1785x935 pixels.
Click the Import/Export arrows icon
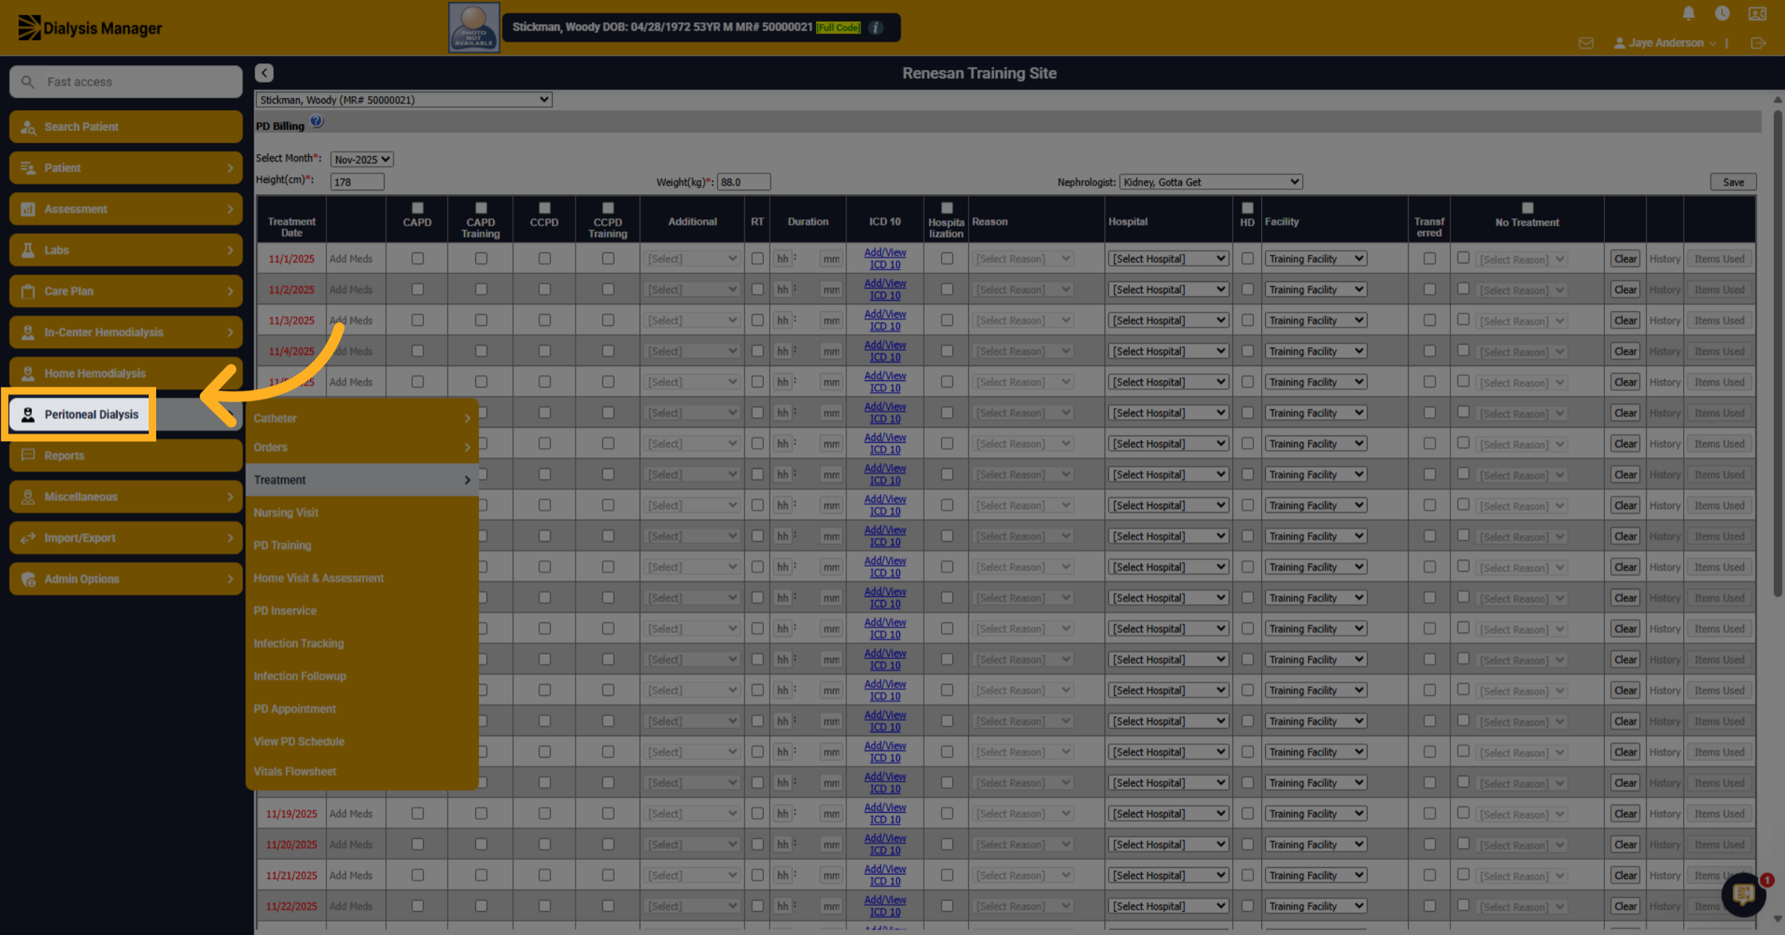tap(28, 538)
